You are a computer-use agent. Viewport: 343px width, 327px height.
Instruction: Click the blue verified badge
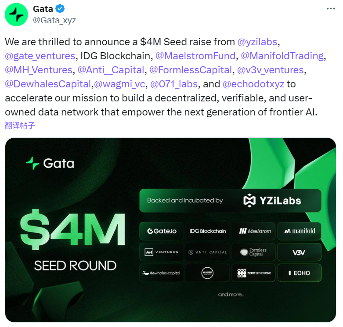60,9
